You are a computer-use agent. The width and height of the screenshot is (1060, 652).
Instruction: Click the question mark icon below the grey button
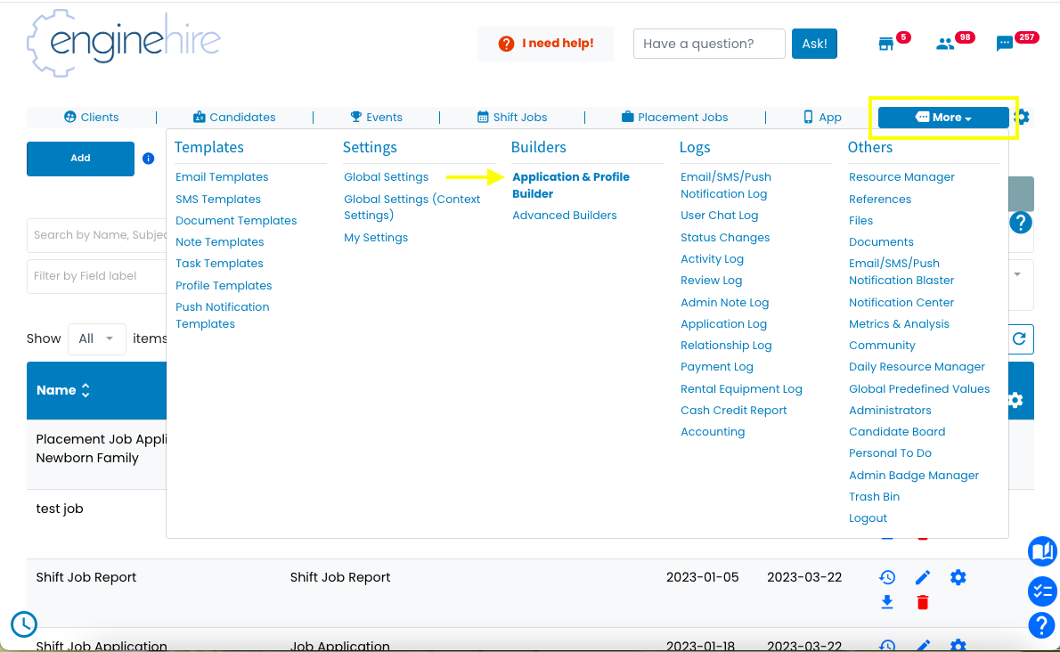coord(1021,223)
